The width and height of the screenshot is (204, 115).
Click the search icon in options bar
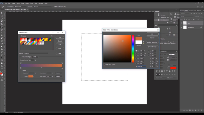(198, 7)
